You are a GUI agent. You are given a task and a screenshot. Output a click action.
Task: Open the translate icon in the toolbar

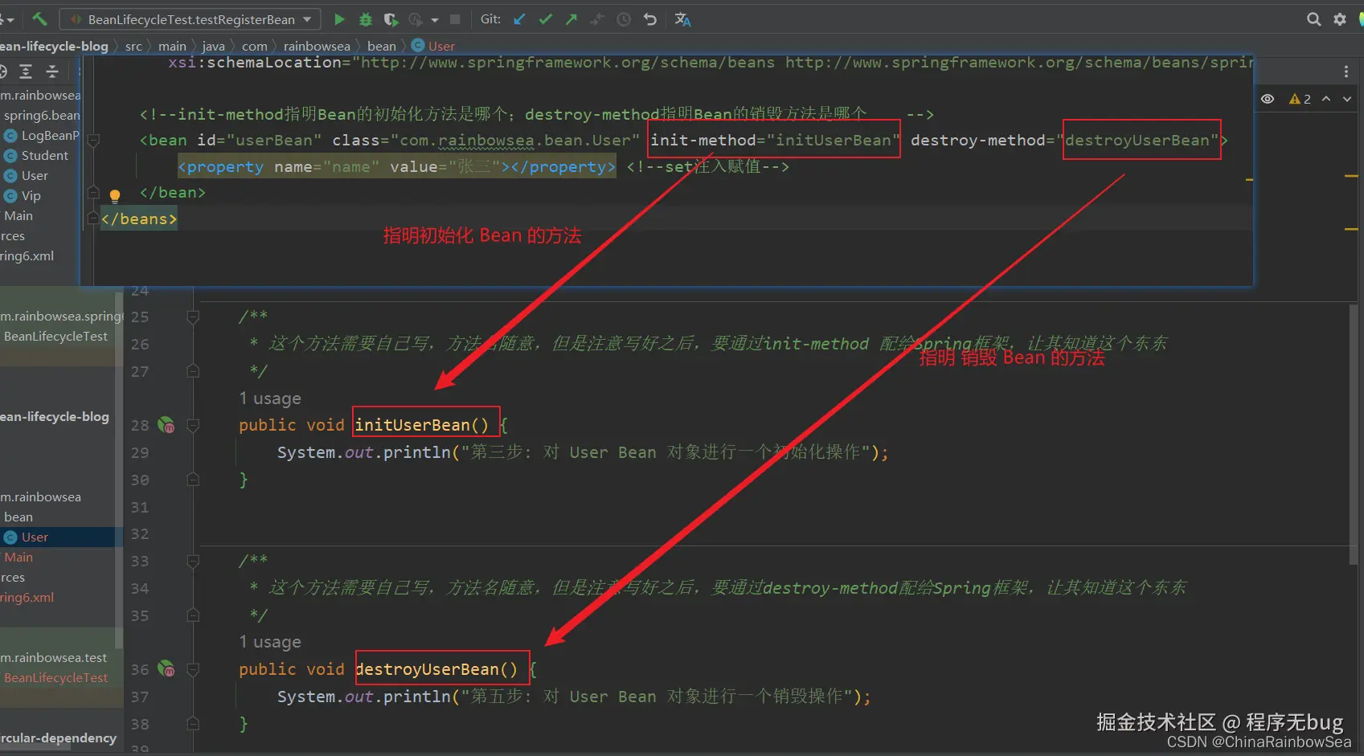click(682, 19)
